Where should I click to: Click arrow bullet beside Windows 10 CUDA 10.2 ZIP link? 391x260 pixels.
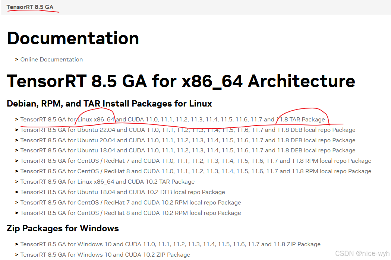(17, 255)
